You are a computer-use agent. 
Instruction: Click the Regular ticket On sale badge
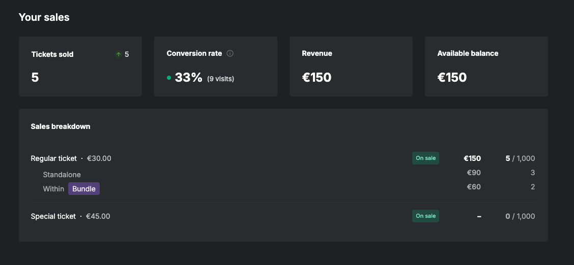click(x=425, y=158)
